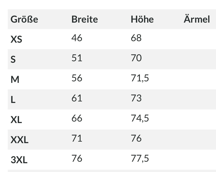The image size is (216, 172).
Task: Click the height value 73 for L
Action: [x=136, y=98]
